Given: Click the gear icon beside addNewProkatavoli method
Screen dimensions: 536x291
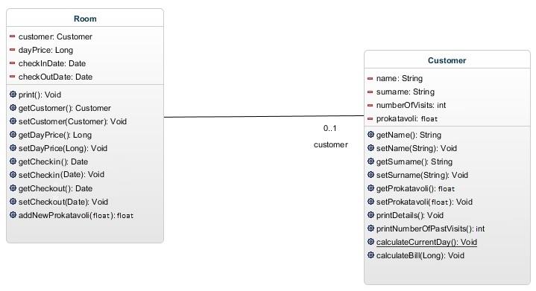Looking at the screenshot, I should [13, 214].
